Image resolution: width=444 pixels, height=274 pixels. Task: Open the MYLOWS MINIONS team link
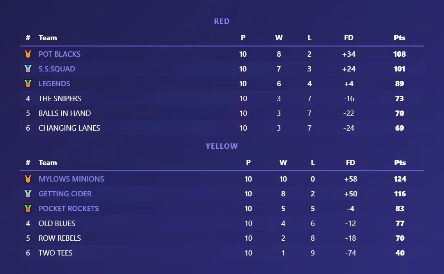pyautogui.click(x=72, y=179)
